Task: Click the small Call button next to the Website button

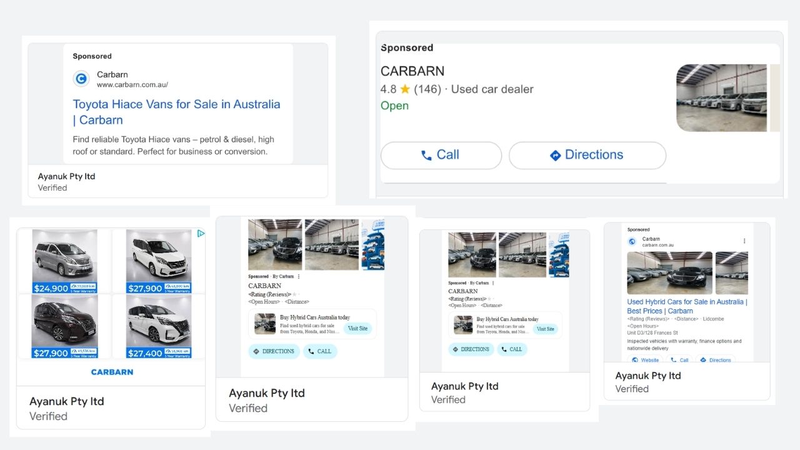Action: pyautogui.click(x=679, y=360)
